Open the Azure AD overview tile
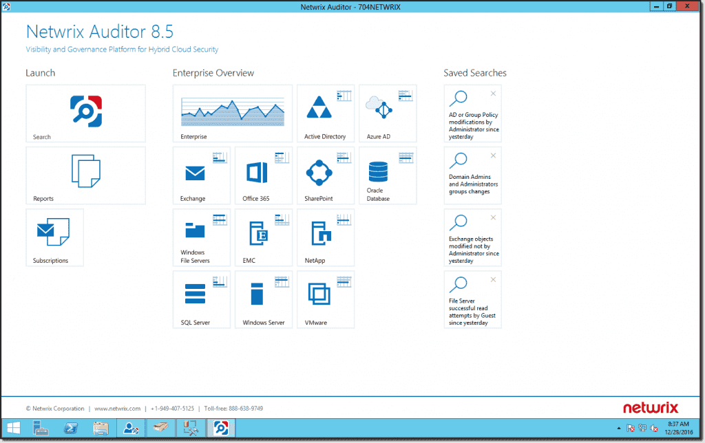This screenshot has width=705, height=443. tap(387, 114)
